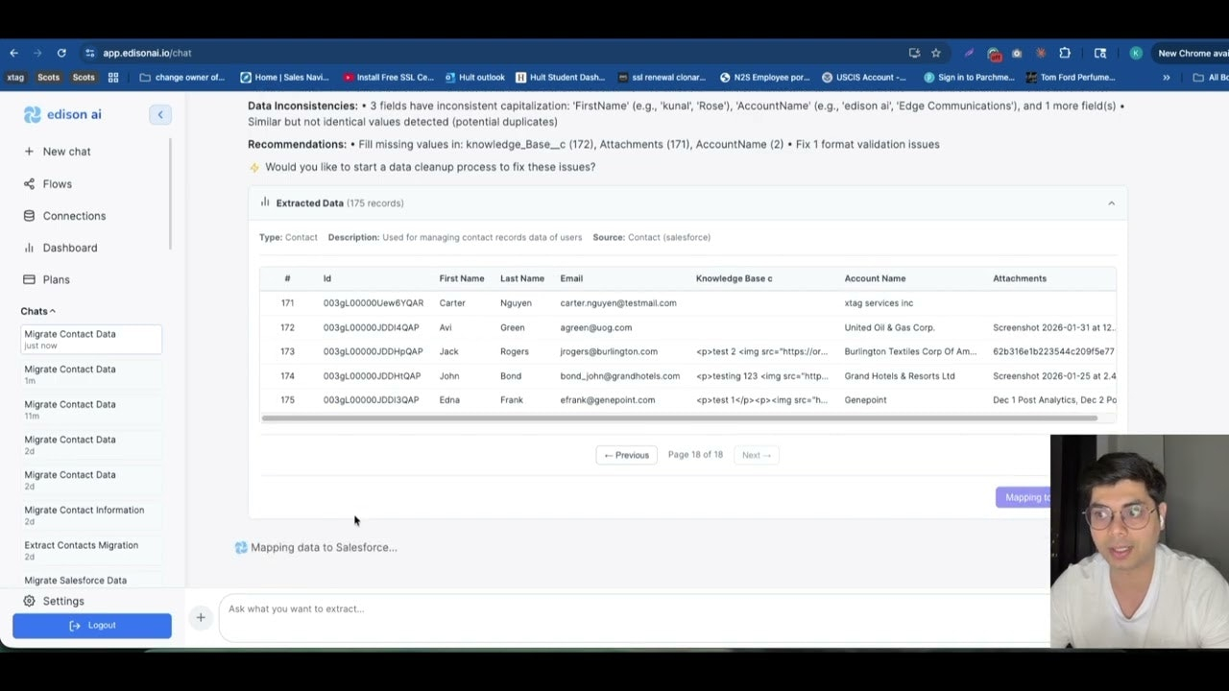Open the Flows page
This screenshot has width=1229, height=691.
click(x=57, y=184)
